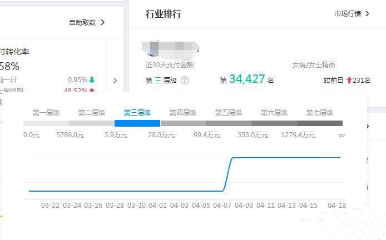Click the help question mark beside 第三层级
Image resolution: width=386 pixels, height=240 pixels.
point(185,80)
